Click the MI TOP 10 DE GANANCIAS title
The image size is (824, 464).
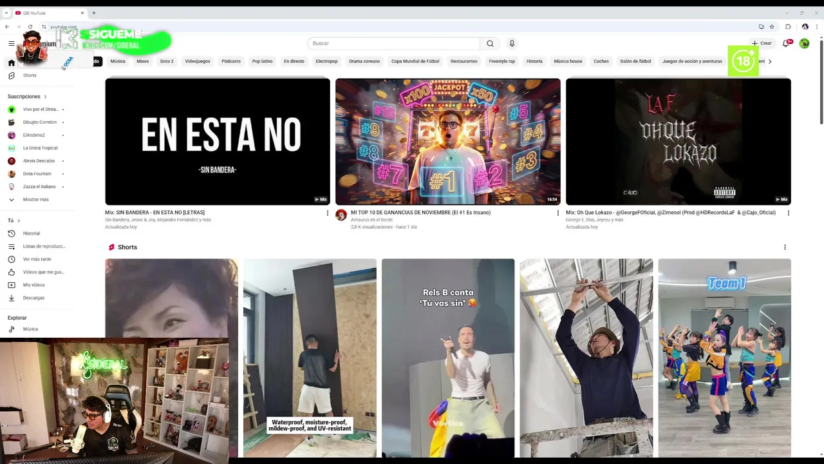point(420,213)
